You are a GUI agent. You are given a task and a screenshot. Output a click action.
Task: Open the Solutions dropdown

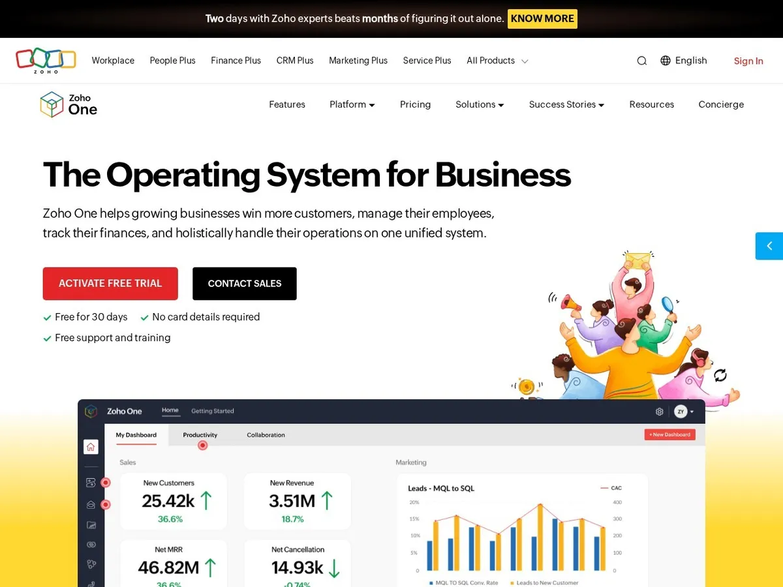(x=480, y=104)
